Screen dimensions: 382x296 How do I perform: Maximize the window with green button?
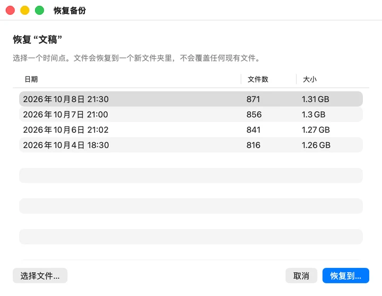39,11
